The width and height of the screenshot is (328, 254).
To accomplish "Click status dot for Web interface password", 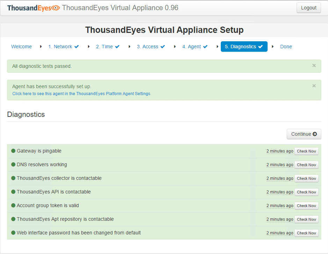I will [x=13, y=233].
